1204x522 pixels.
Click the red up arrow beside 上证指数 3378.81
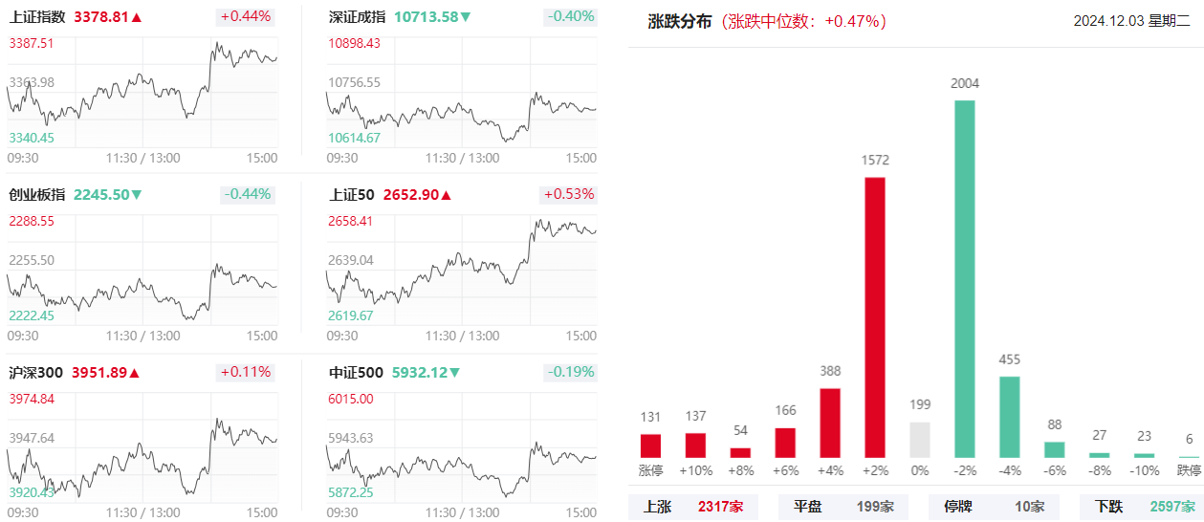coord(137,17)
